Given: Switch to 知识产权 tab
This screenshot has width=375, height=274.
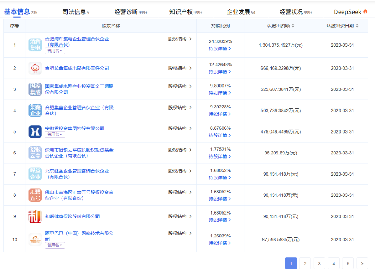Looking at the screenshot, I should click(x=186, y=12).
